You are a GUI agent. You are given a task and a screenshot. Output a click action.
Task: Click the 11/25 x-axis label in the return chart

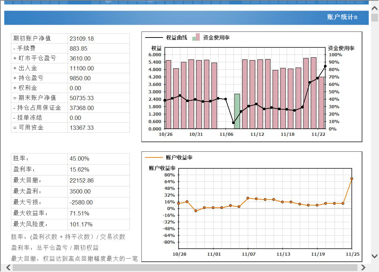point(352,254)
